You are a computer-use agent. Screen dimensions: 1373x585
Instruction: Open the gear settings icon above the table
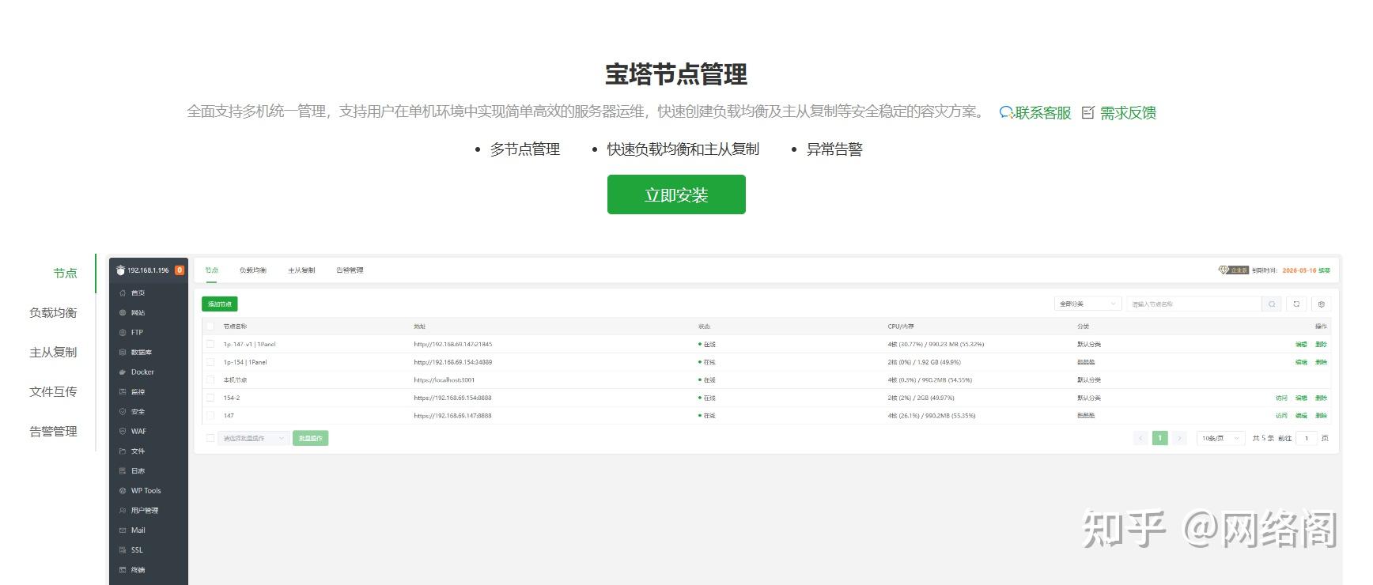pos(1322,304)
